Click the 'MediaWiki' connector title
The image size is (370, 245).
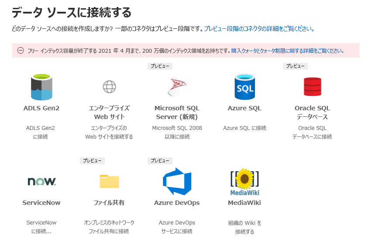tap(245, 203)
